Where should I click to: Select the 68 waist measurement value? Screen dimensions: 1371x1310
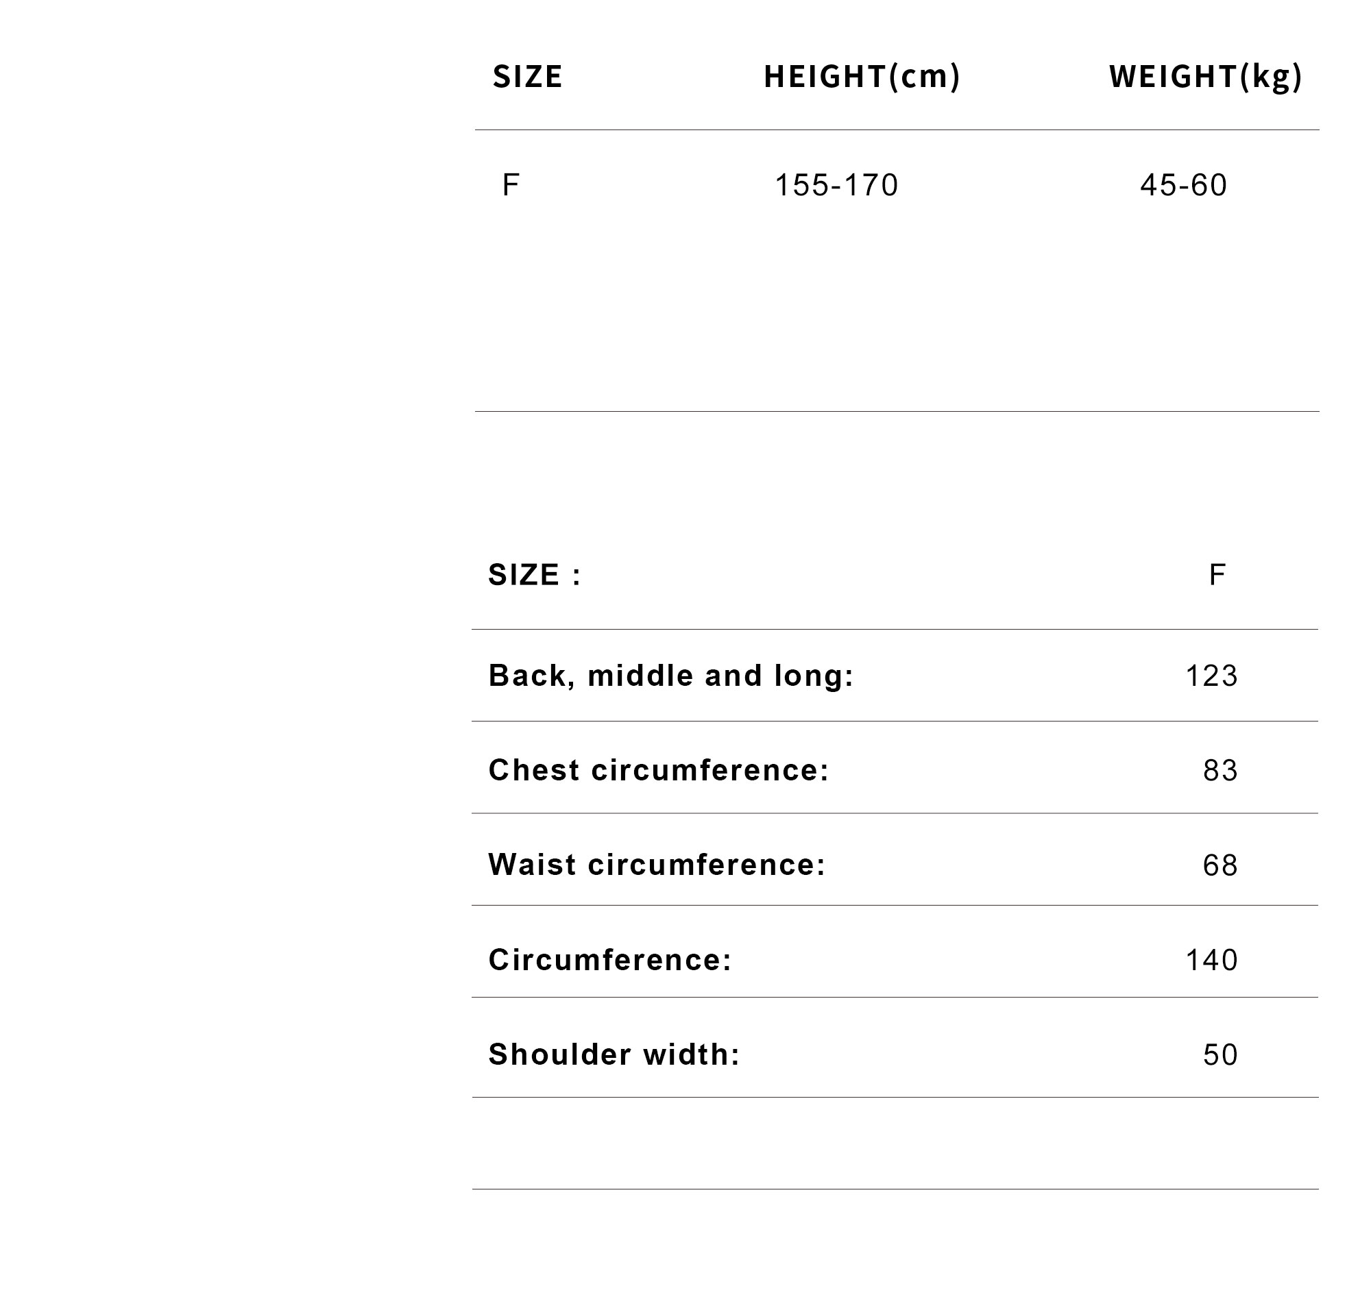pyautogui.click(x=1220, y=865)
